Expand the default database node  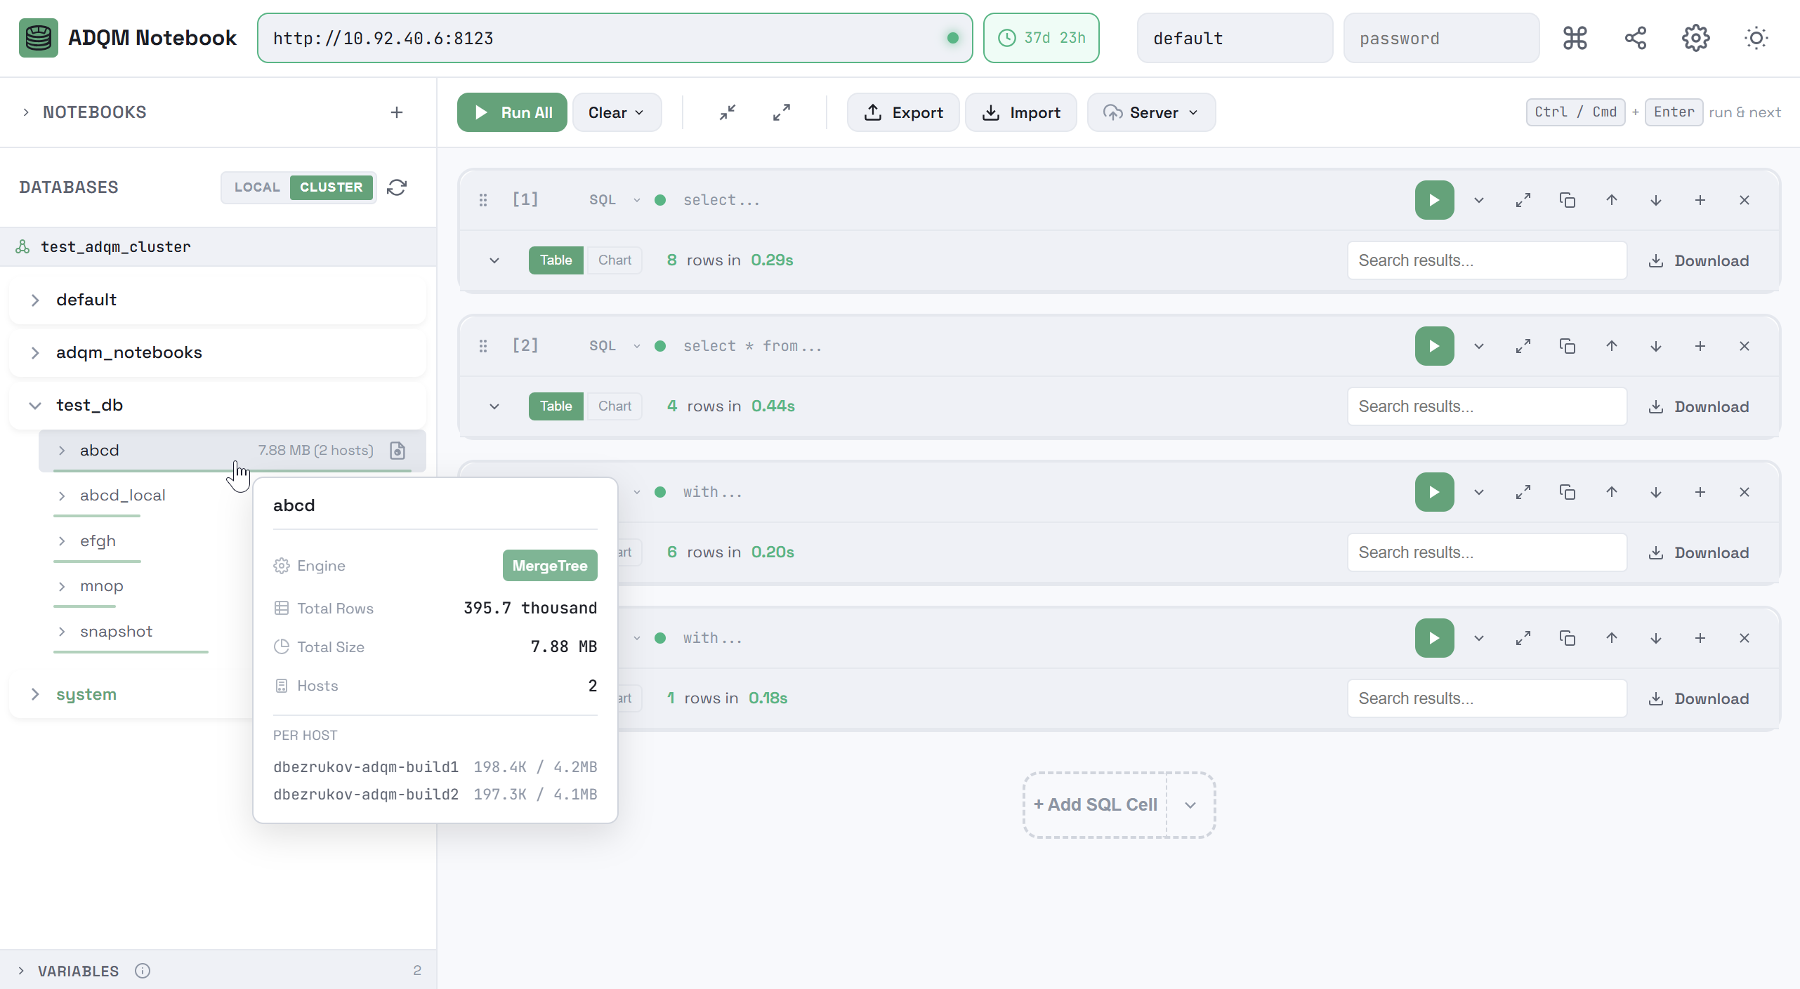pos(36,300)
